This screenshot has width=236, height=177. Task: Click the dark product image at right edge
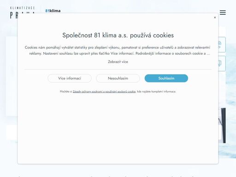[223, 125]
